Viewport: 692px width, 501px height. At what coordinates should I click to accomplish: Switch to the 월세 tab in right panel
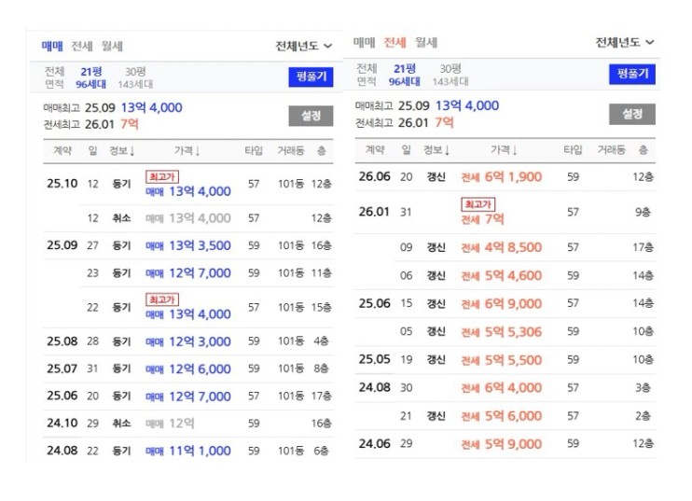[426, 42]
